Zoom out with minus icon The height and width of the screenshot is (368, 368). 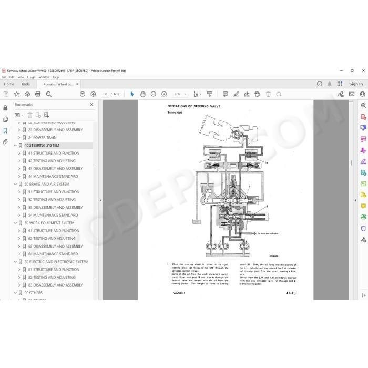tap(154, 94)
